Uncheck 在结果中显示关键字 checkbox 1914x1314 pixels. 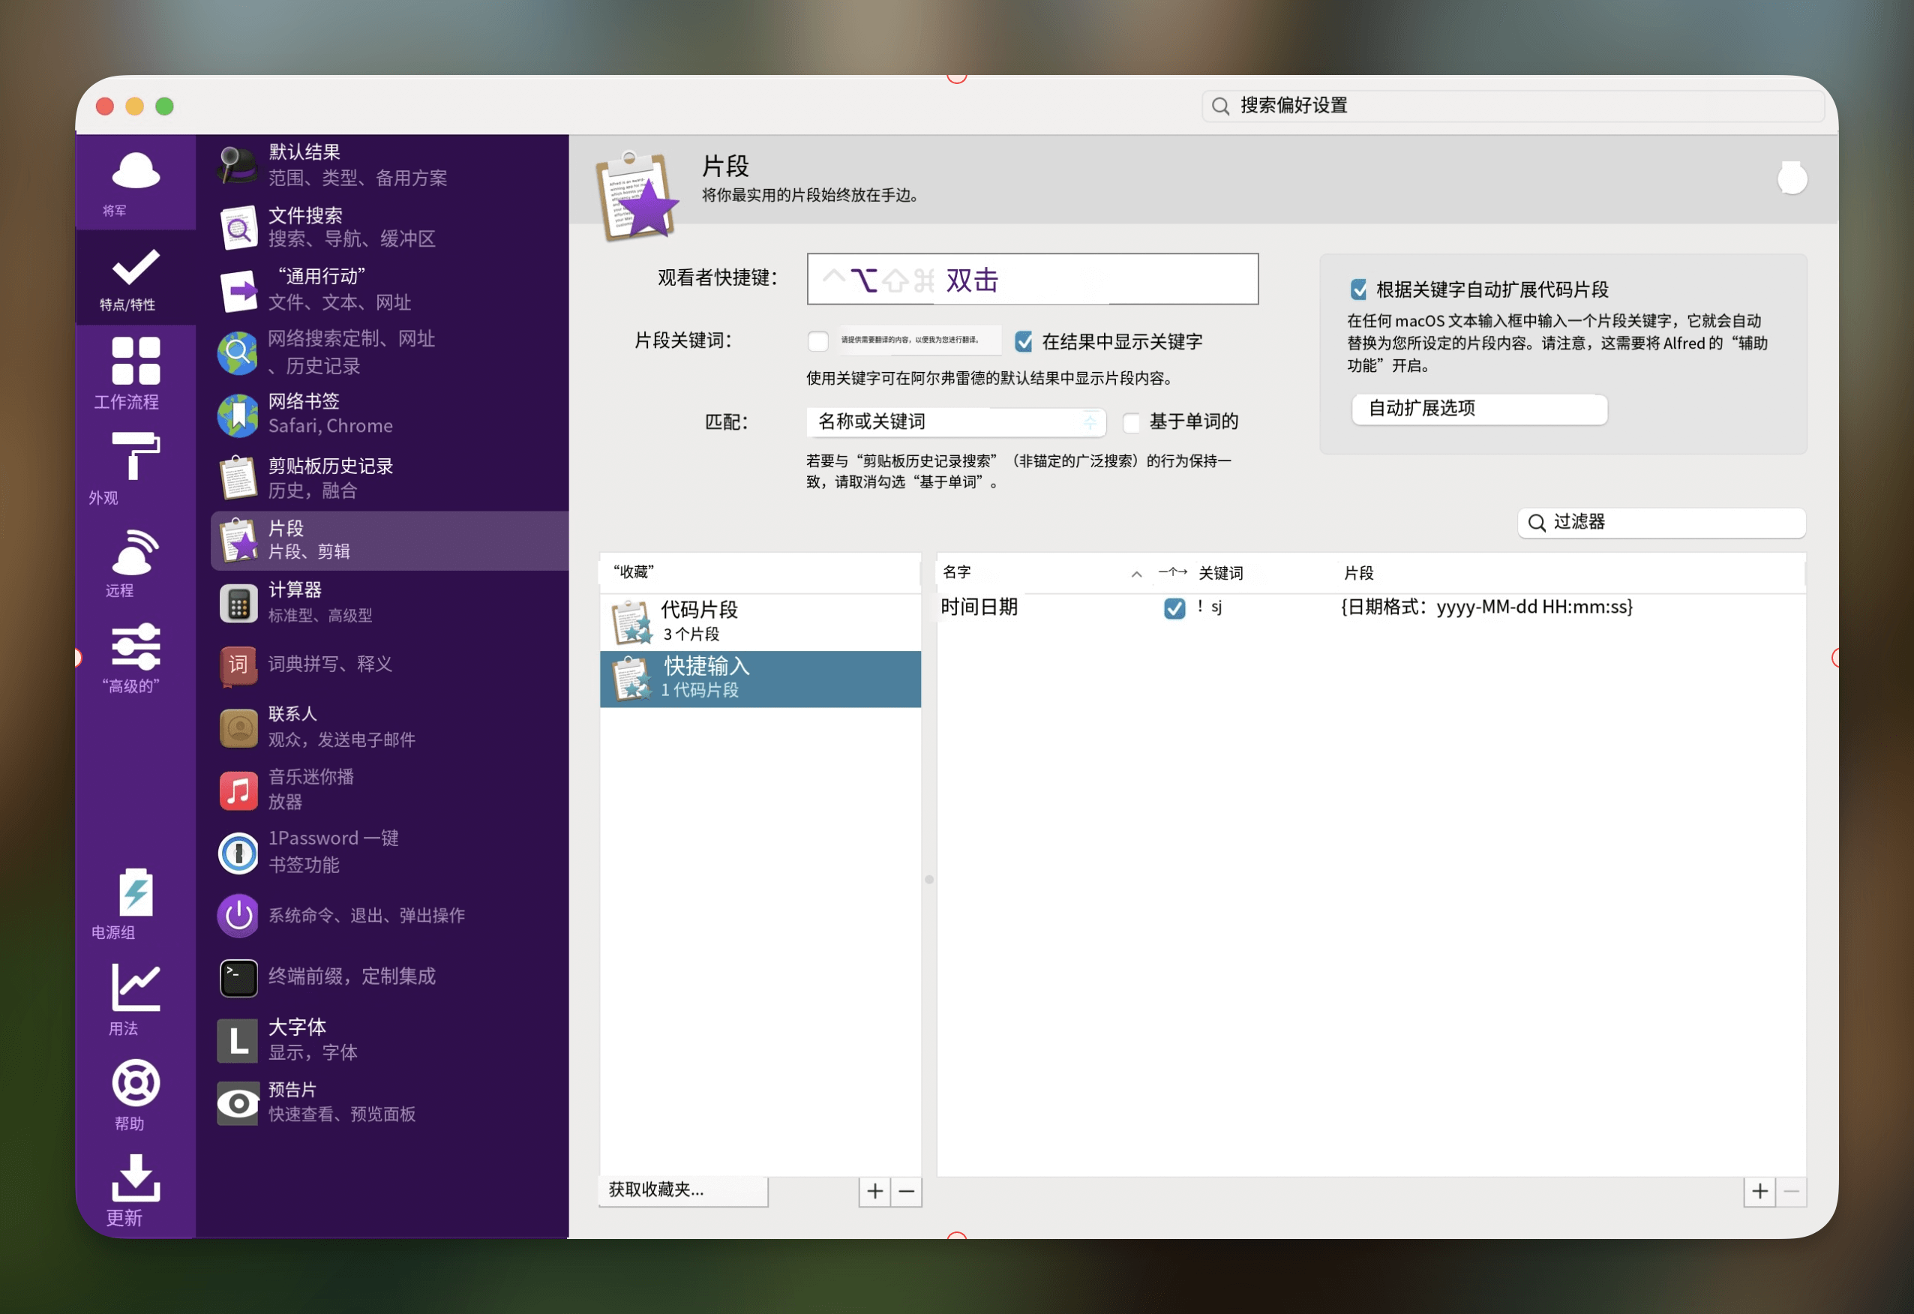pyautogui.click(x=1024, y=342)
